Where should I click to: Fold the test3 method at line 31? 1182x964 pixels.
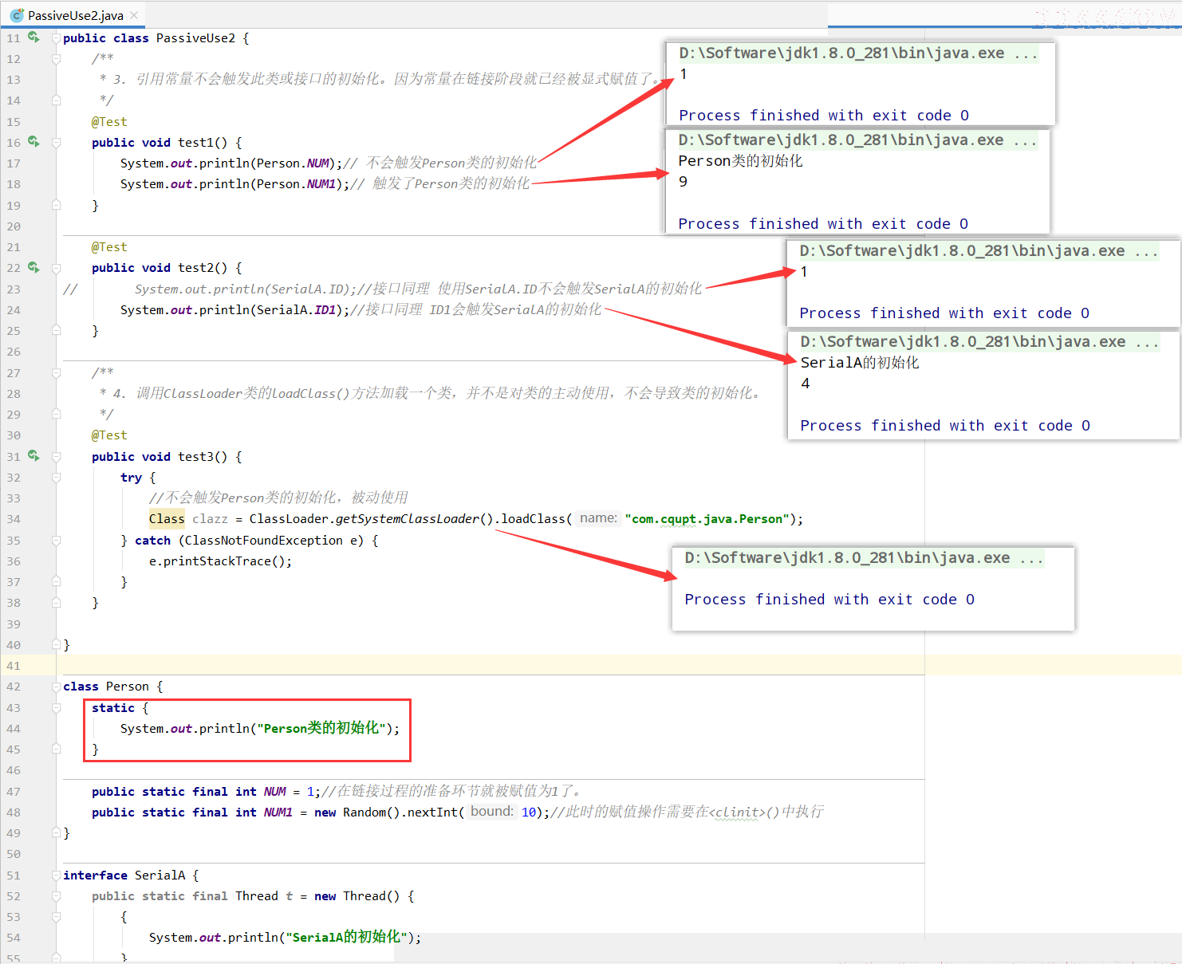[x=56, y=457]
